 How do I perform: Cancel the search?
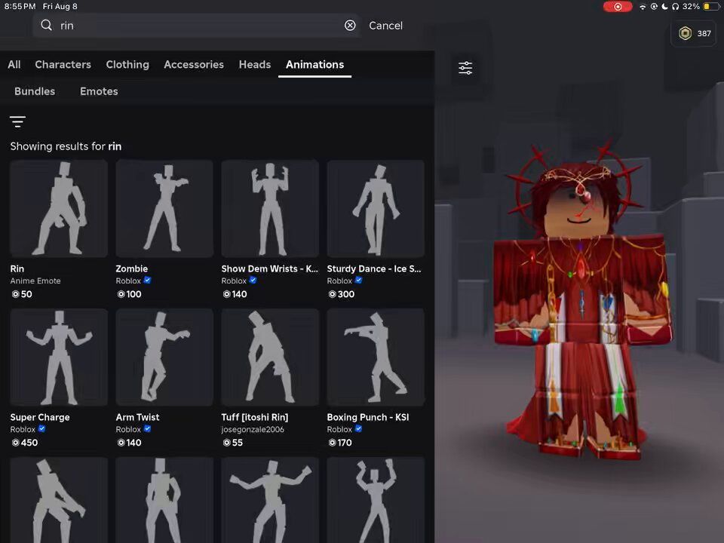385,26
